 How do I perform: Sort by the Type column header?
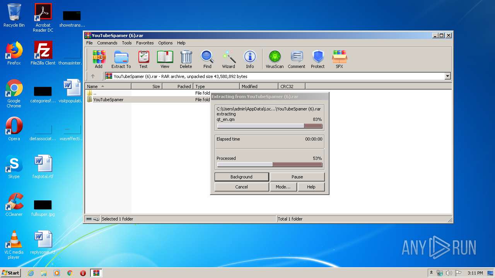[x=217, y=86]
